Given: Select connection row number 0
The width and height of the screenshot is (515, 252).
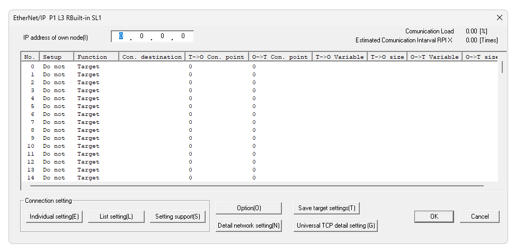Looking at the screenshot, I should tap(260, 67).
